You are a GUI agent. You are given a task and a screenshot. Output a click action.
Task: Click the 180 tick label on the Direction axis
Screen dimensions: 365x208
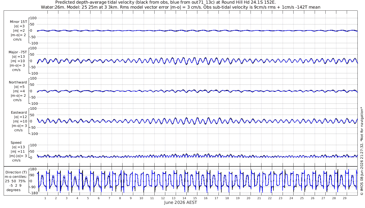pyautogui.click(x=33, y=169)
